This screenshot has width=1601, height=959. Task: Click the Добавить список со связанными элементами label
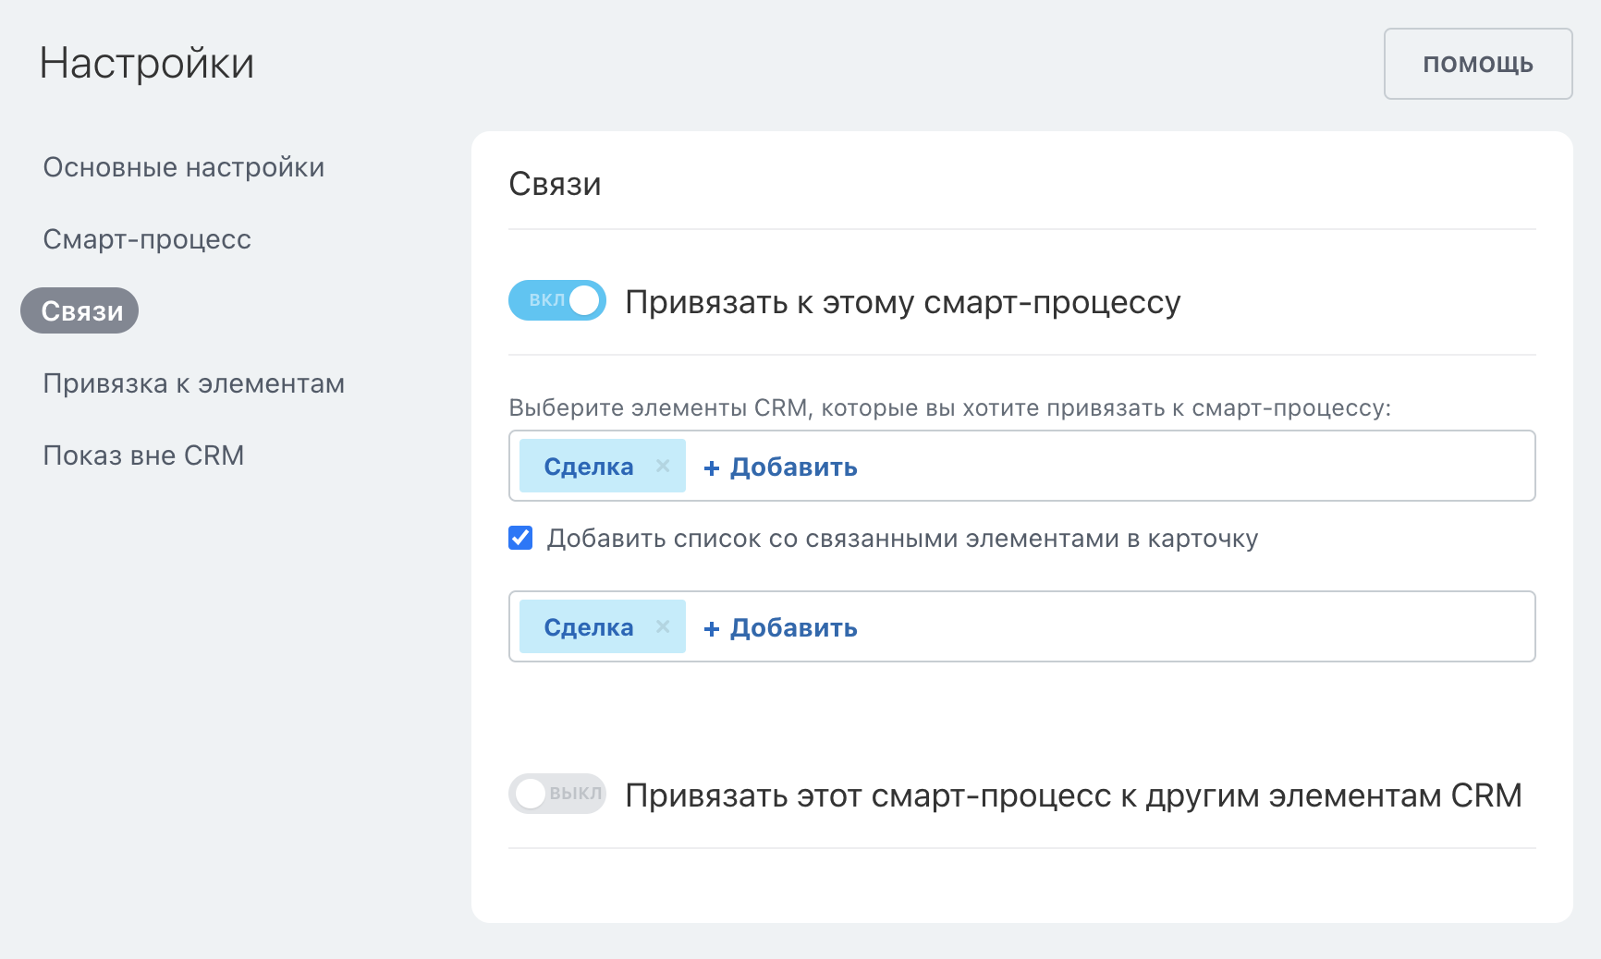tap(902, 539)
